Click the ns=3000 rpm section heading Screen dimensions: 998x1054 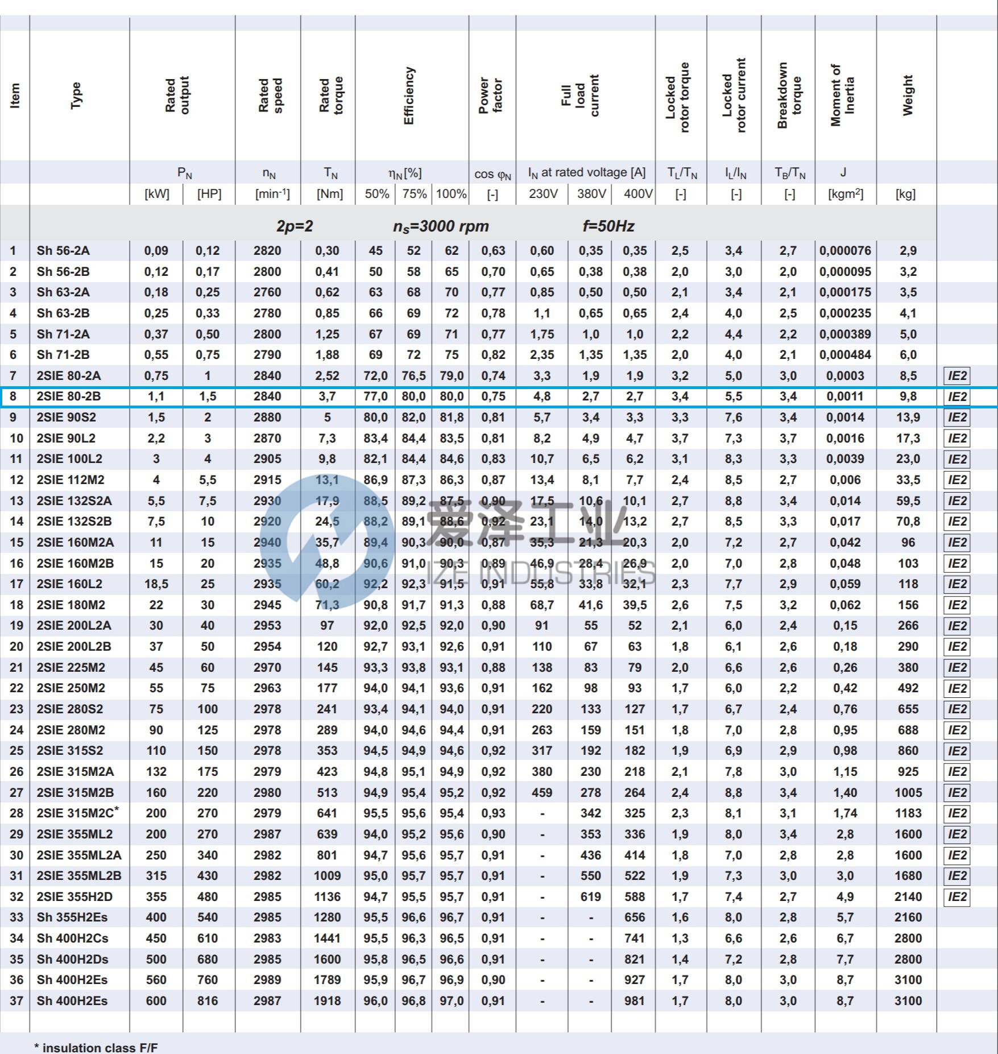coord(441,226)
